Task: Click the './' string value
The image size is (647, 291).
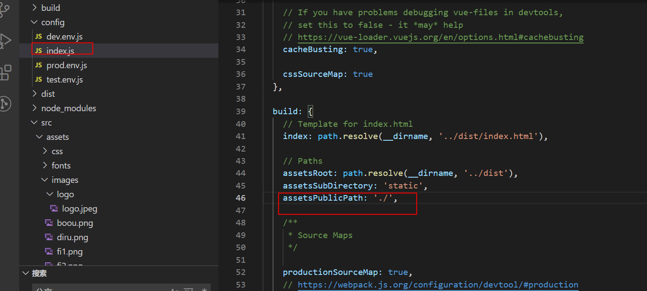Action: [x=383, y=198]
